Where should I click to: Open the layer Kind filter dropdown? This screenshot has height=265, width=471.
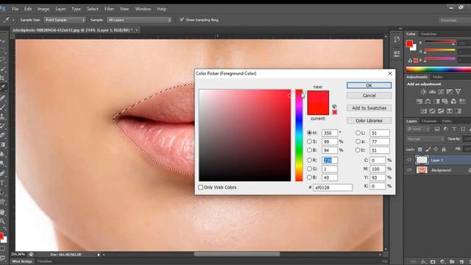click(418, 129)
